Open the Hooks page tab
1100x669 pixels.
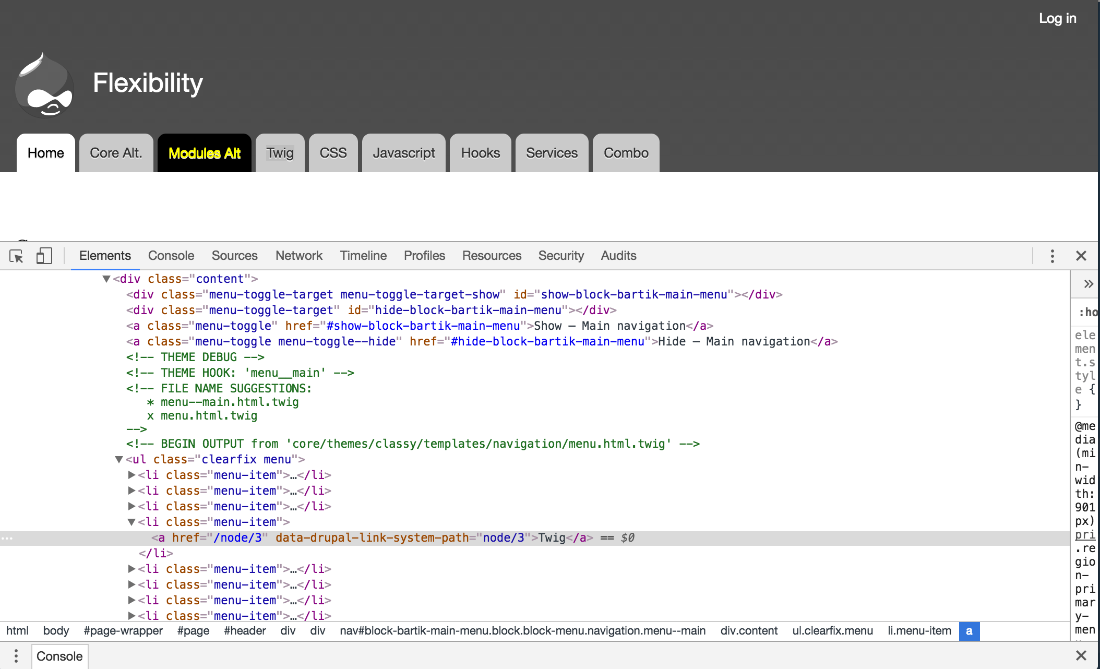tap(481, 153)
